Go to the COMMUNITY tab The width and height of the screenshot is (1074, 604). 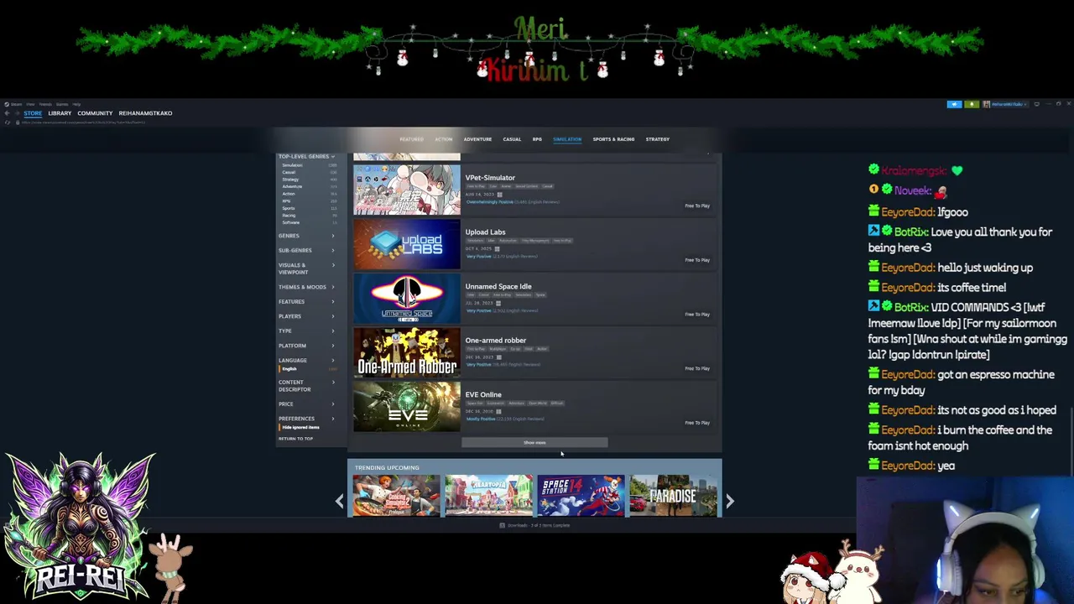[95, 113]
